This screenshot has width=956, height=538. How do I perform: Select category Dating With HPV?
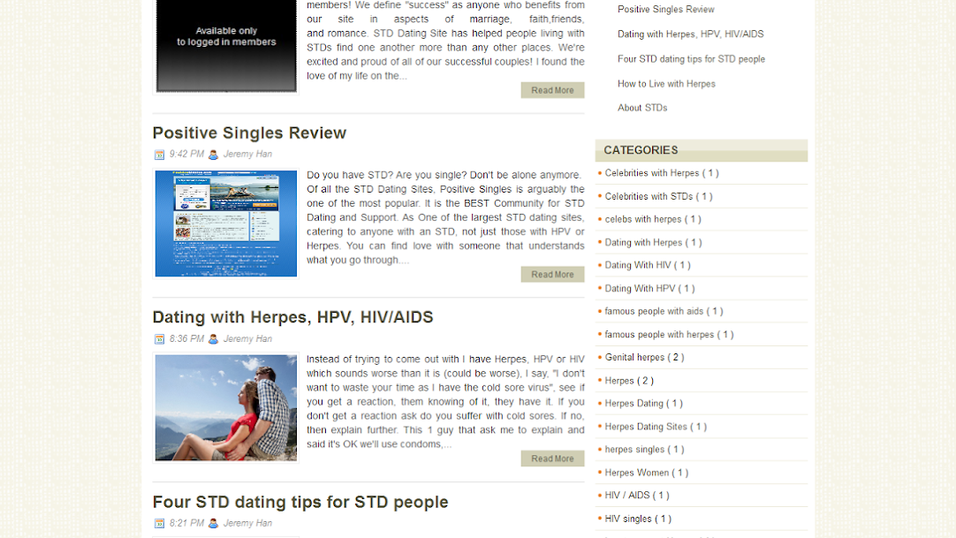[x=641, y=288]
